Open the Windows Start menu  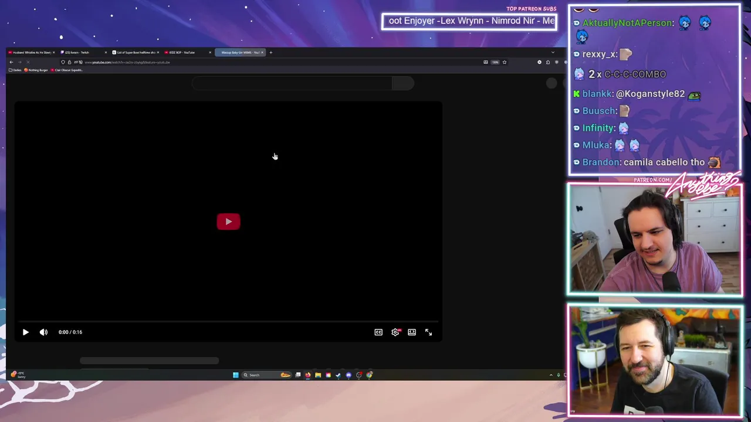(x=236, y=375)
